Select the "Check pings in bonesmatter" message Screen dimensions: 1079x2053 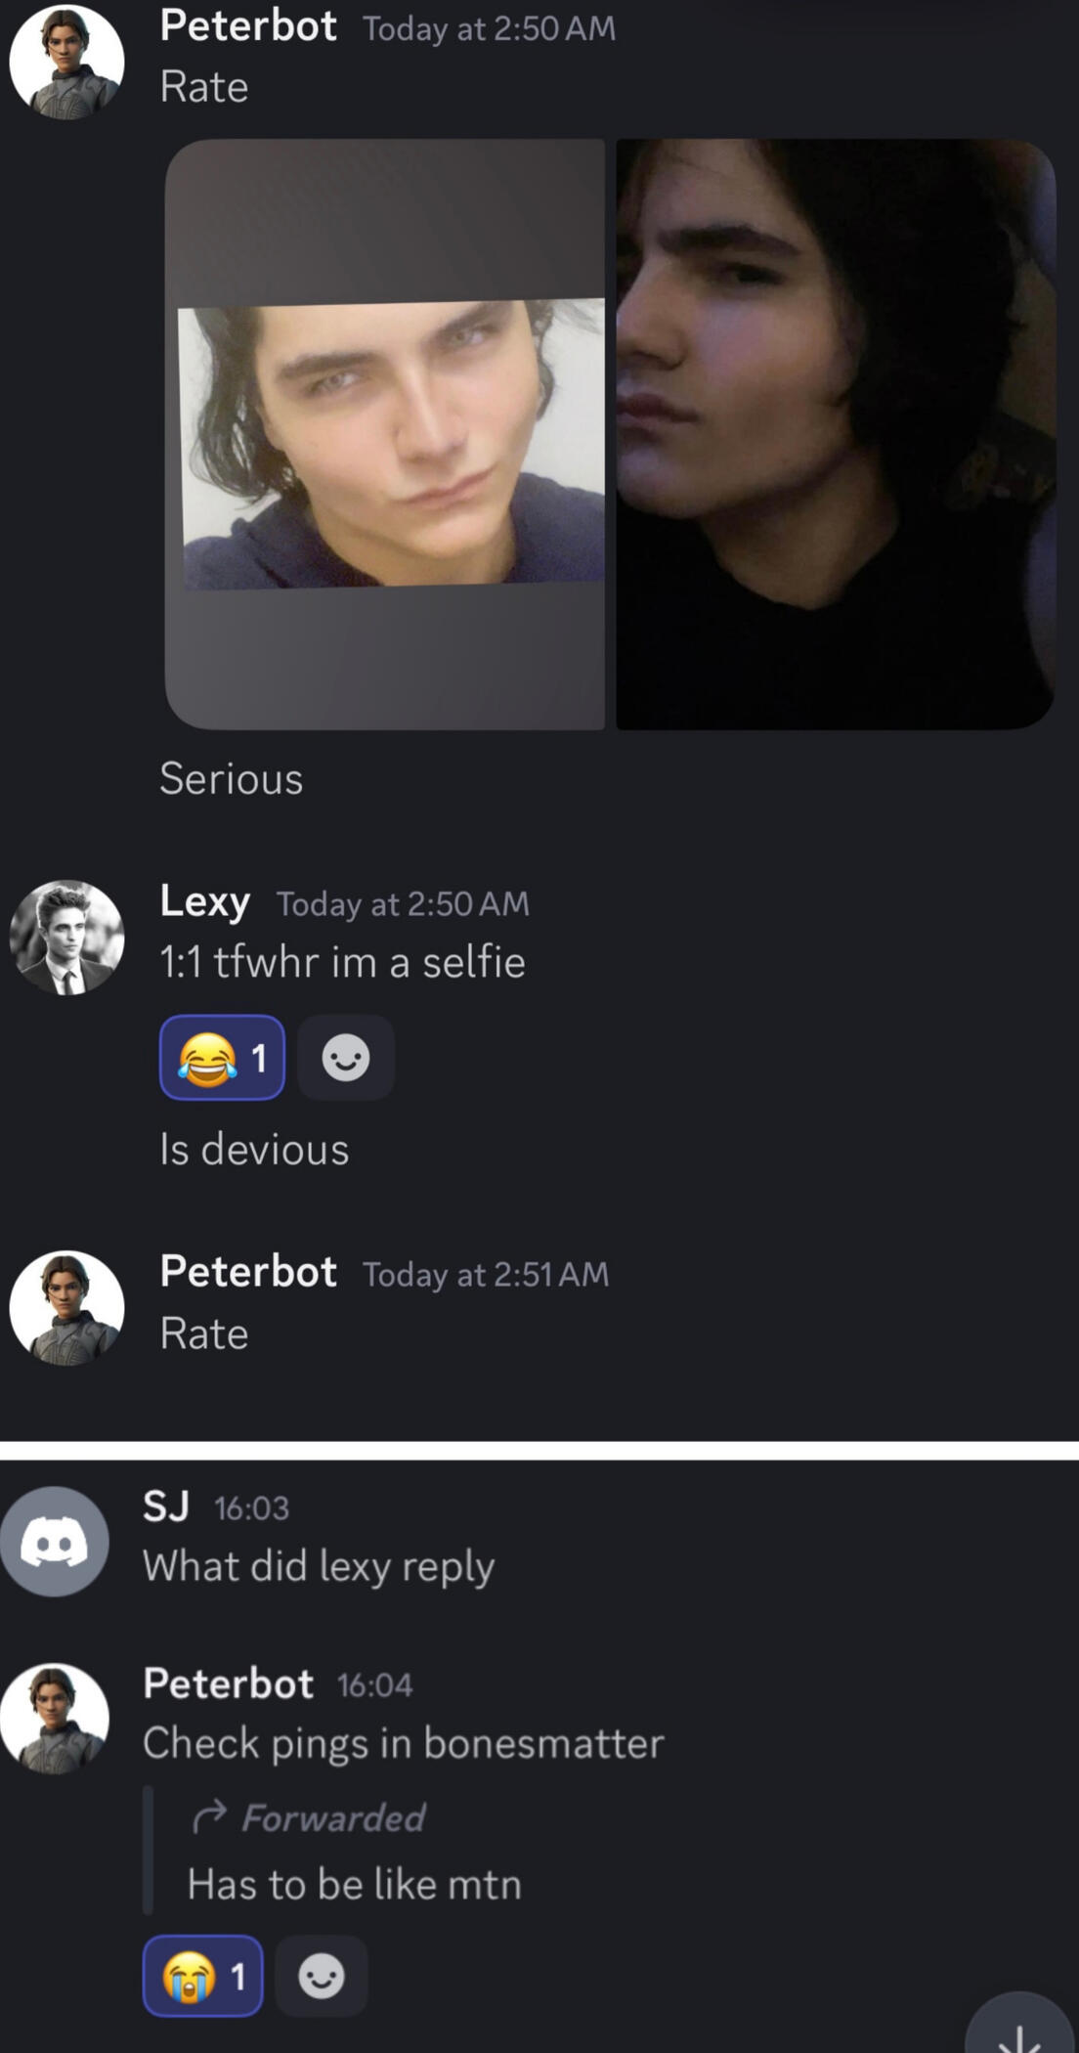(x=403, y=1743)
